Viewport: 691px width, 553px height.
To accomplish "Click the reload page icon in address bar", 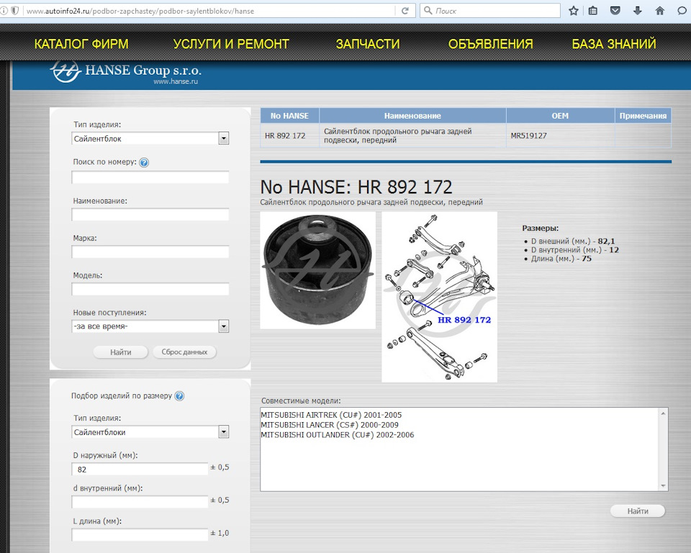I will pos(405,11).
